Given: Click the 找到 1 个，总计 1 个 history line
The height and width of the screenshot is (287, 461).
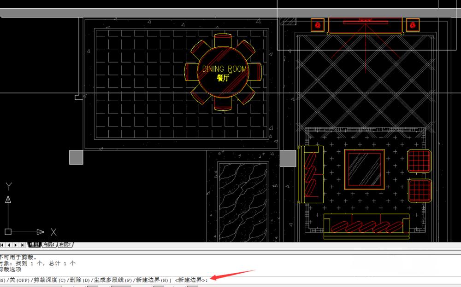Looking at the screenshot, I should 46,263.
